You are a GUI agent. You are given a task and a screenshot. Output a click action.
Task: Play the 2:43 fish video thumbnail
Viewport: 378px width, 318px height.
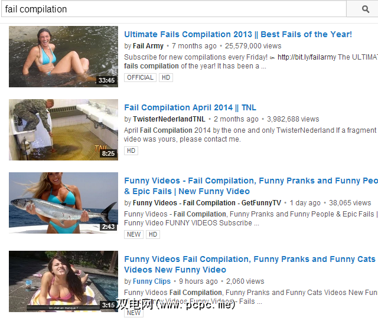pyautogui.click(x=63, y=203)
